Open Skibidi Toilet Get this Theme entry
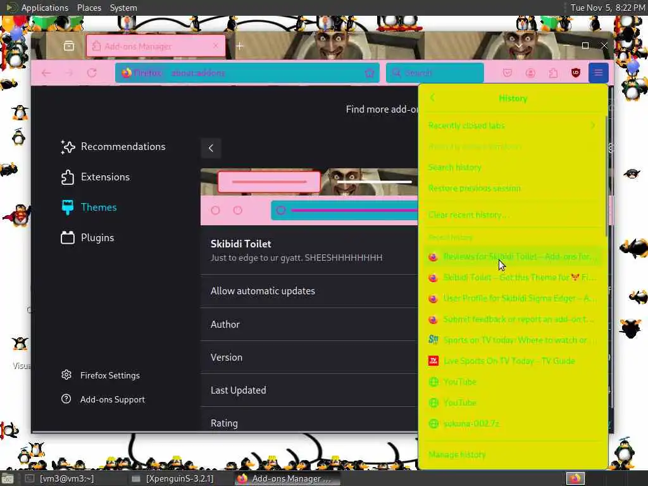The image size is (648, 486). pyautogui.click(x=513, y=277)
